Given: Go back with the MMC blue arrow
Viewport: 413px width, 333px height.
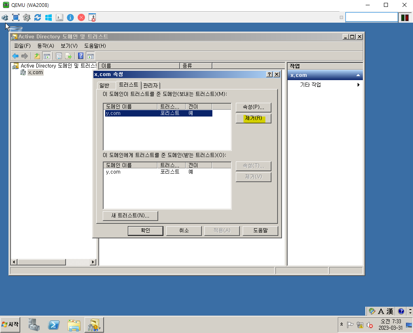Looking at the screenshot, I should pyautogui.click(x=15, y=56).
